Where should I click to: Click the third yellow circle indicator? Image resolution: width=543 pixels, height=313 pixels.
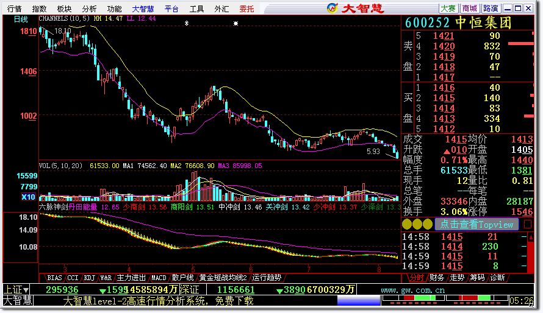pos(428,224)
